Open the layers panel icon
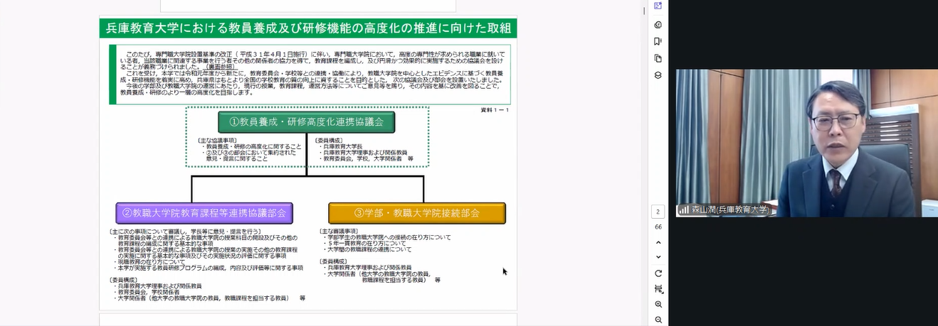 658,75
